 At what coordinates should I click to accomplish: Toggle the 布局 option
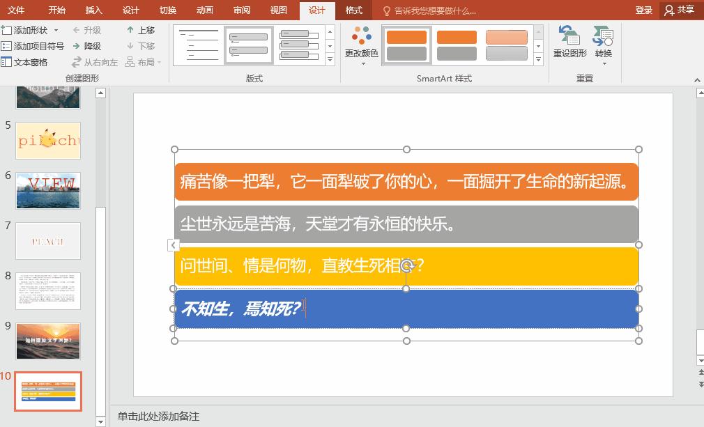[143, 62]
